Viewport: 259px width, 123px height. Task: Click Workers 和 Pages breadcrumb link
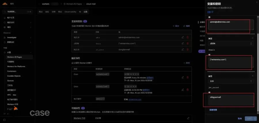coord(74,4)
